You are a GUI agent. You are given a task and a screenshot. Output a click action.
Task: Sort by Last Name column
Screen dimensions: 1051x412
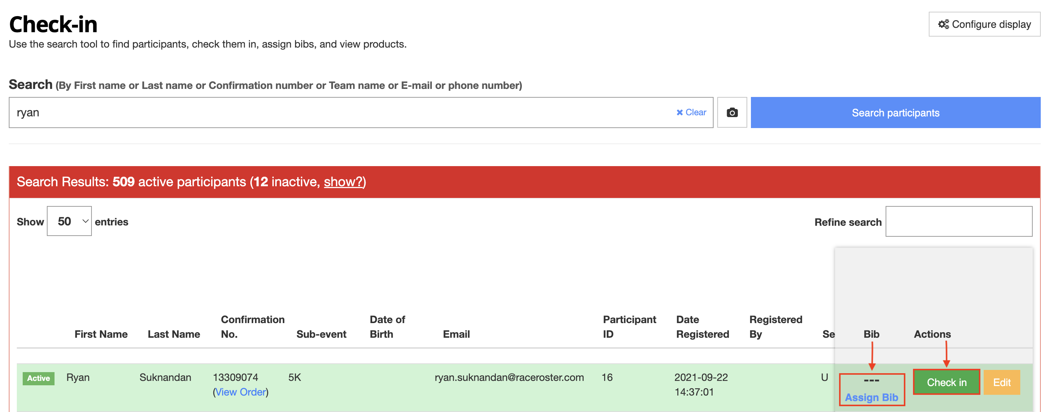point(174,334)
